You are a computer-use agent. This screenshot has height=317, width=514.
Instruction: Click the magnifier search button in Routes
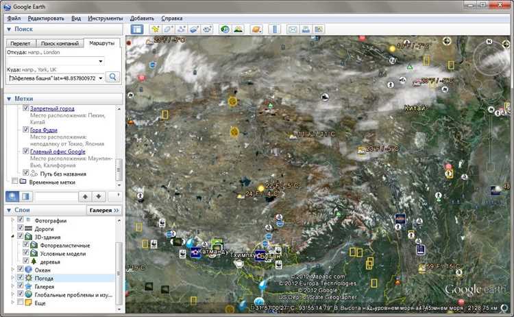(x=113, y=77)
